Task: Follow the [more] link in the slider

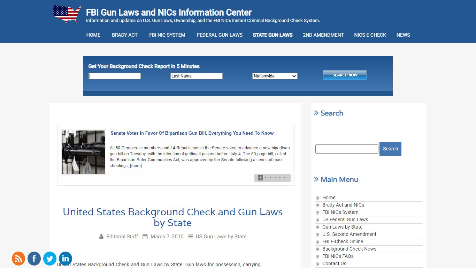Action: tap(136, 166)
